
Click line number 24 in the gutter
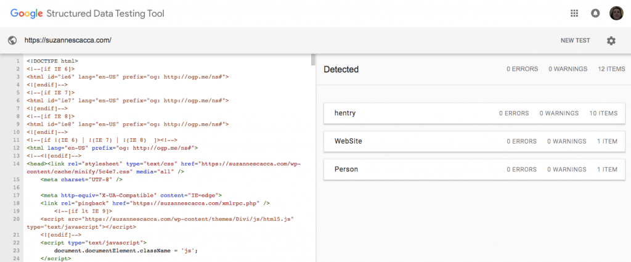(x=17, y=258)
